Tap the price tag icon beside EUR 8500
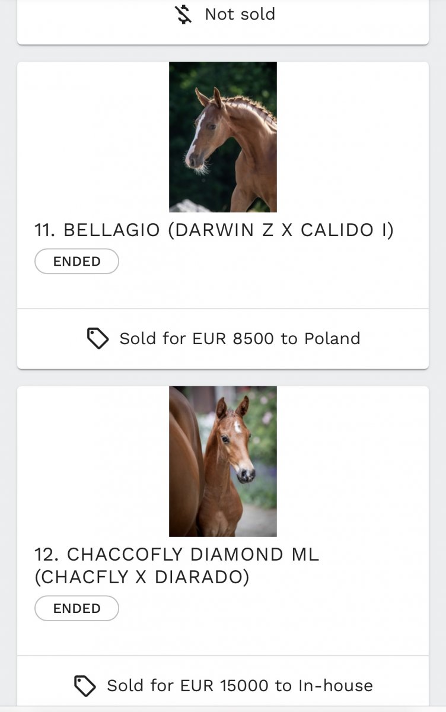 98,339
